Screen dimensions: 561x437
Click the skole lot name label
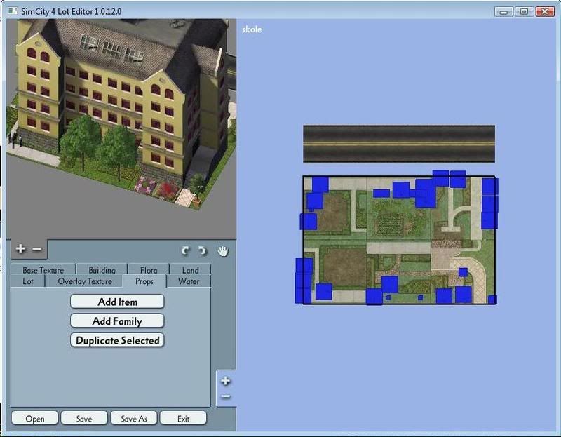[x=252, y=29]
